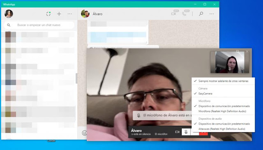The height and width of the screenshot is (150, 263).
Task: Click the search magnifier in sidebar
Action: click(x=9, y=25)
